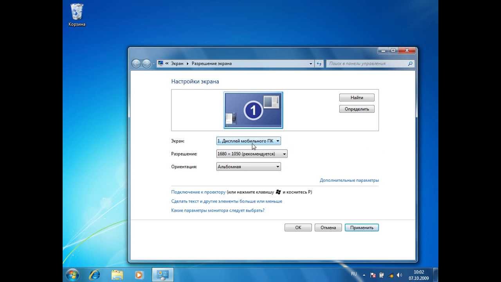Close the screen resolution window
This screenshot has height=282, width=501.
407,51
